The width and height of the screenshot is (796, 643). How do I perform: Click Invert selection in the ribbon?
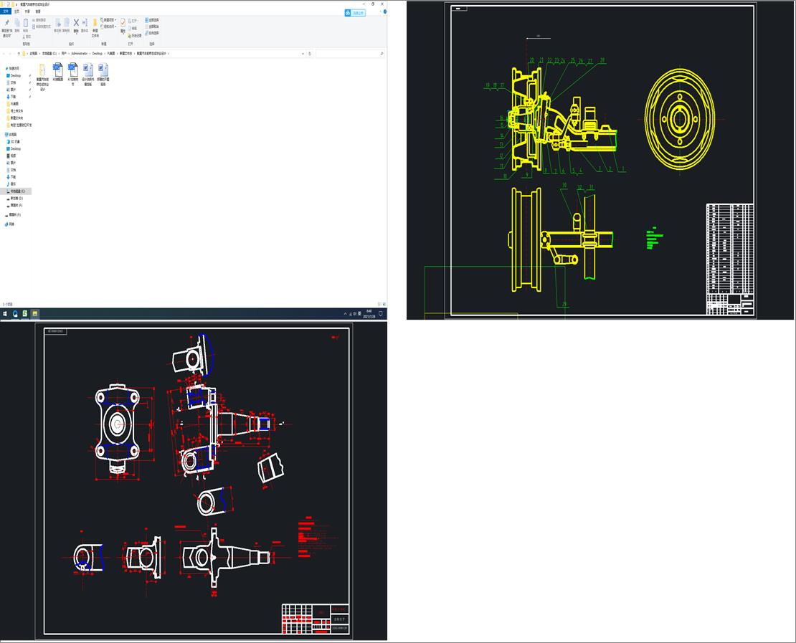152,33
